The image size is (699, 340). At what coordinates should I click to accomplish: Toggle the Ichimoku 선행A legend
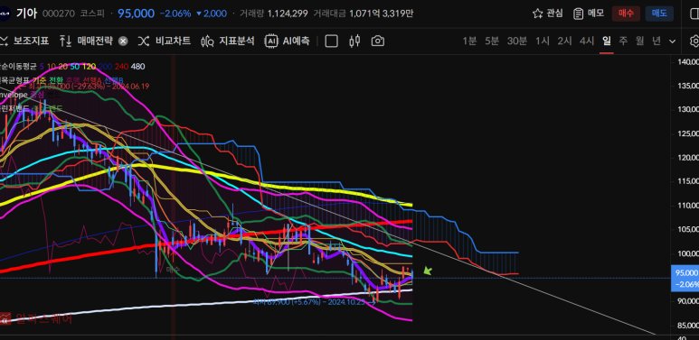(92, 79)
